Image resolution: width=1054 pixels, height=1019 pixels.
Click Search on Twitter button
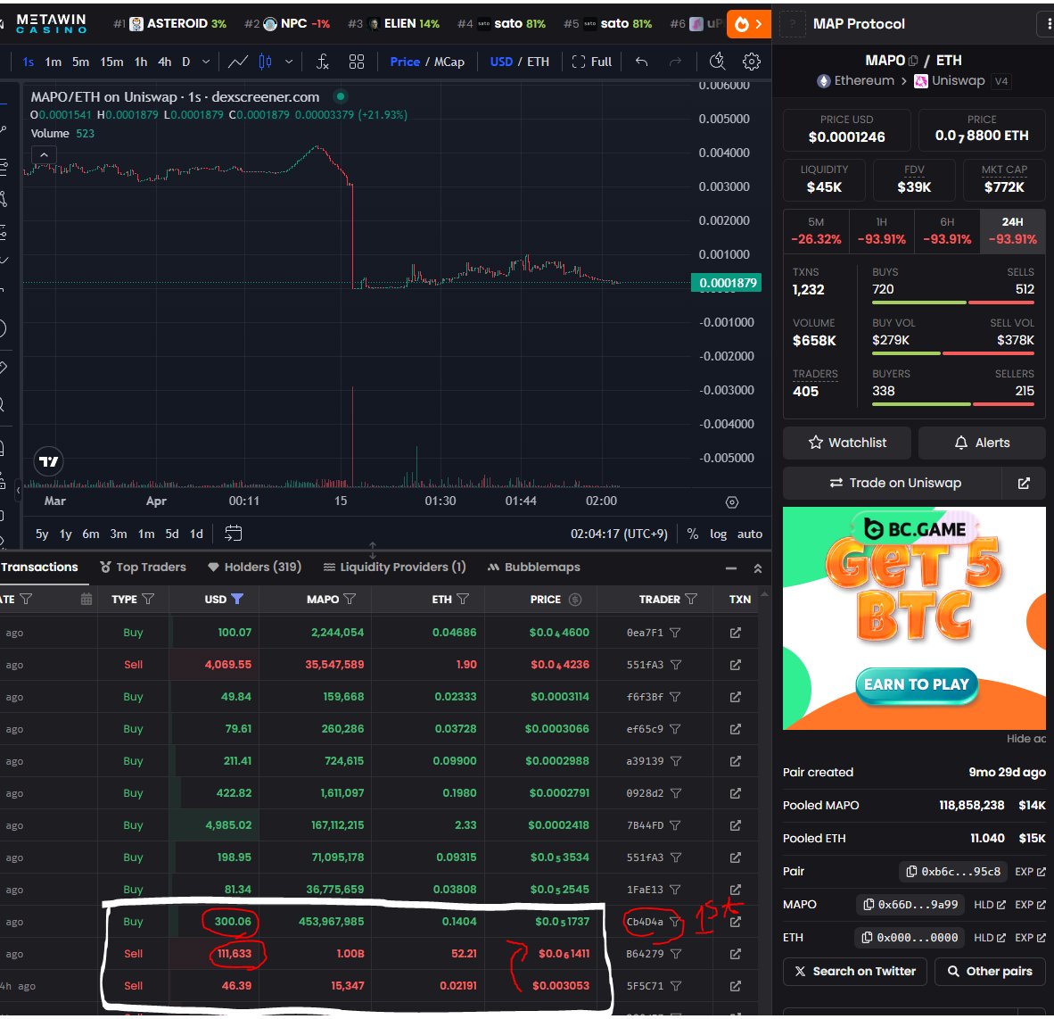click(854, 971)
